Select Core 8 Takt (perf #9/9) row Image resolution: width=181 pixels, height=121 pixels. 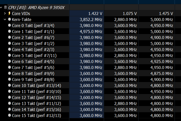[x=90, y=73]
